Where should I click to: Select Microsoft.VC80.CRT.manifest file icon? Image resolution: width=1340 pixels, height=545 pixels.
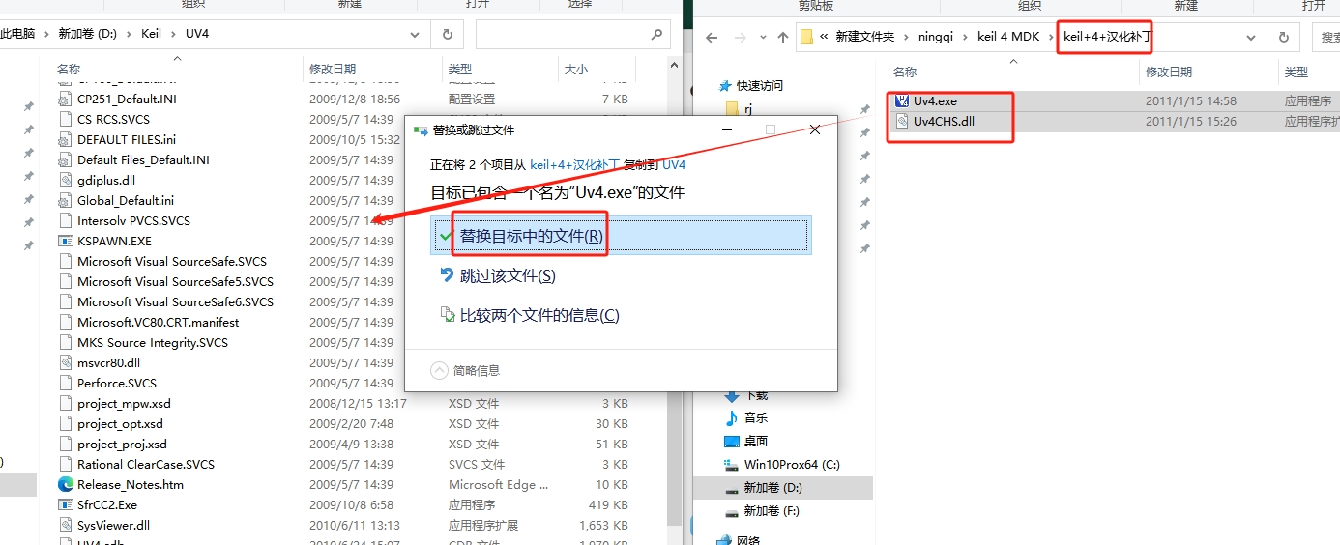pos(65,322)
